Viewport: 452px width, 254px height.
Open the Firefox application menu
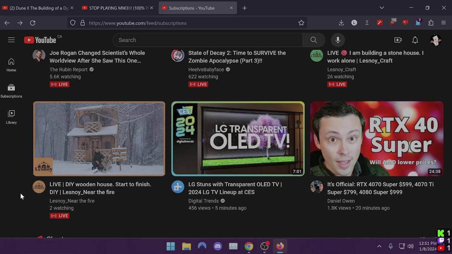(444, 23)
